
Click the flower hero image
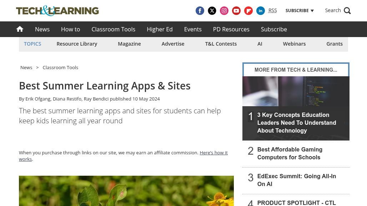(x=126, y=191)
